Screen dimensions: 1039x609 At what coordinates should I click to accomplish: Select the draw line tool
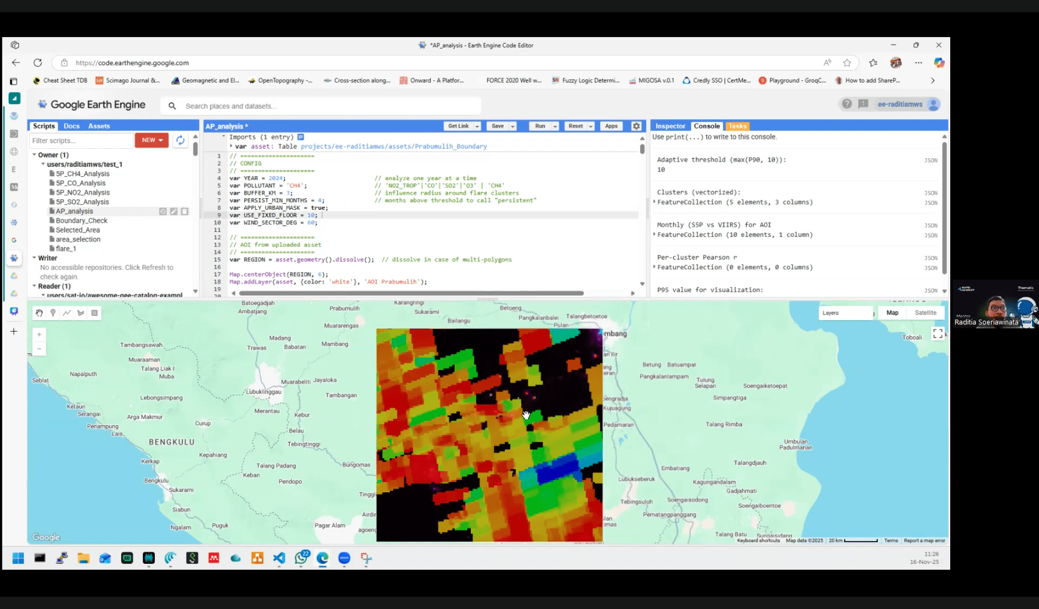coord(66,313)
